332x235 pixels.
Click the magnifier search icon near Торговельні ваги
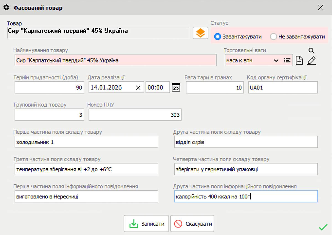click(x=311, y=51)
